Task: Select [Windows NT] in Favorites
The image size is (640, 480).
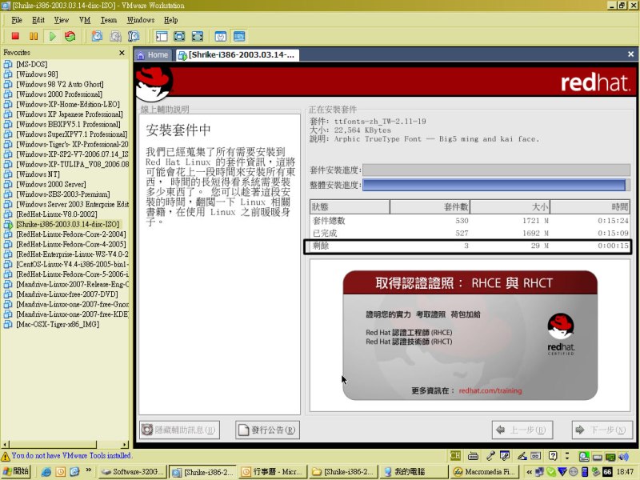Action: pyautogui.click(x=38, y=174)
